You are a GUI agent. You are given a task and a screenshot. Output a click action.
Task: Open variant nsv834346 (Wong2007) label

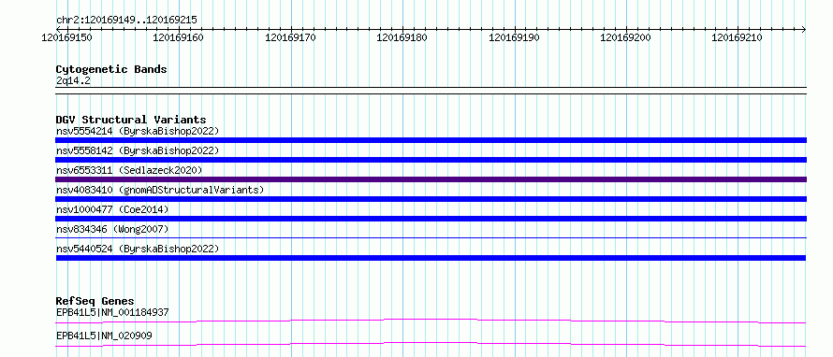click(x=112, y=229)
